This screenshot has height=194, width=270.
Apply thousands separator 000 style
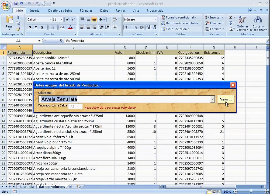pyautogui.click(x=141, y=27)
